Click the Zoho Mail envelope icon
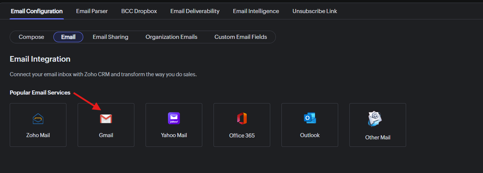 [x=38, y=118]
